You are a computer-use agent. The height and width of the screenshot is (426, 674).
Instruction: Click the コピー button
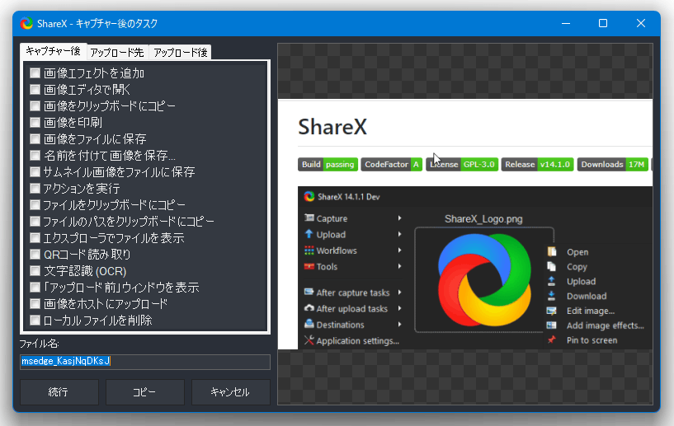tap(145, 392)
